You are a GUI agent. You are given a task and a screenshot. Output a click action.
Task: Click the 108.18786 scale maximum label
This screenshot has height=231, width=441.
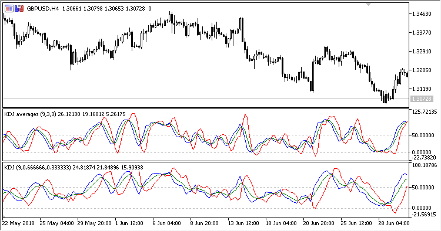pos(424,165)
